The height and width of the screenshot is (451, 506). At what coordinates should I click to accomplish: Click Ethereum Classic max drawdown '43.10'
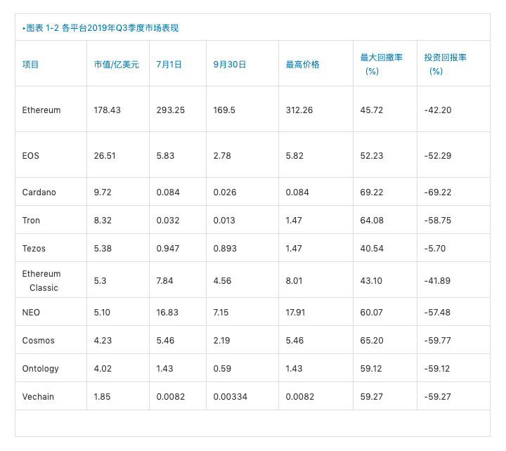371,281
